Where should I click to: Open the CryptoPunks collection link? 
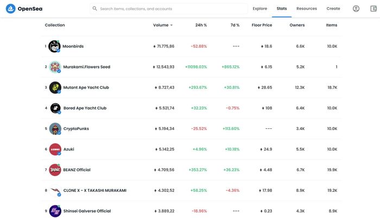[76, 129]
